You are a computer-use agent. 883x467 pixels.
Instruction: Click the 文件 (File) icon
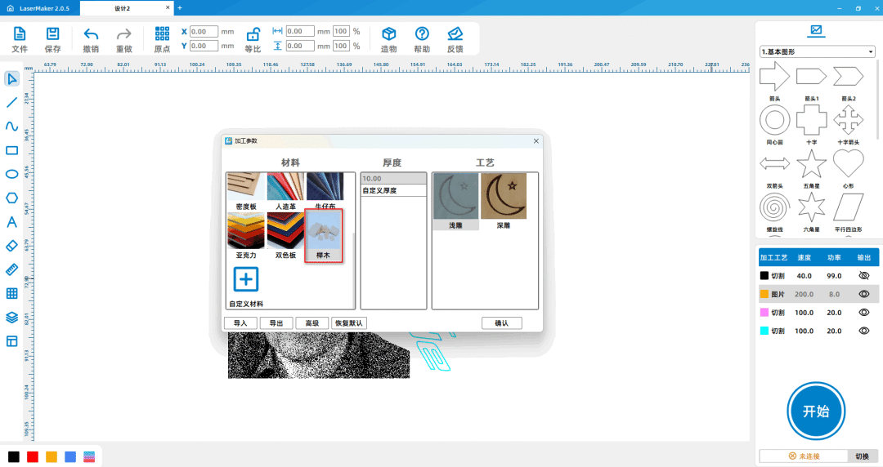coord(20,34)
